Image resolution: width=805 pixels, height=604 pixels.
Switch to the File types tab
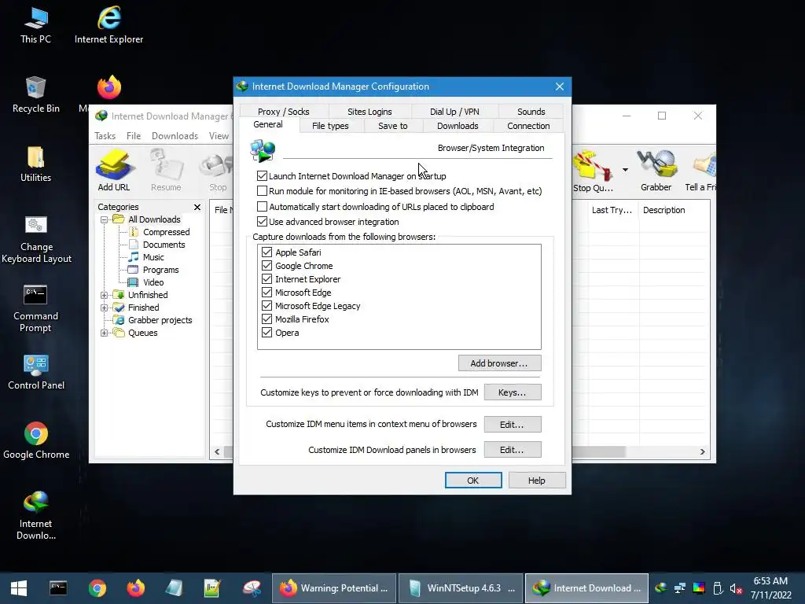pyautogui.click(x=330, y=126)
